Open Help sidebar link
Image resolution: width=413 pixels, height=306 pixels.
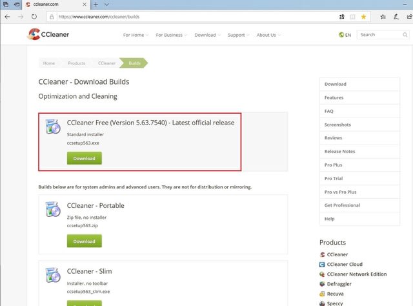pyautogui.click(x=359, y=219)
